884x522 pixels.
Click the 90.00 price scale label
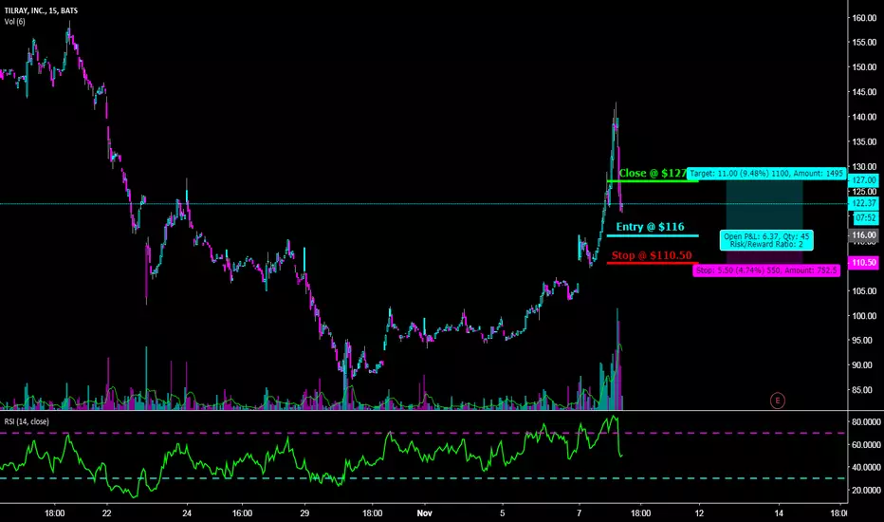coord(864,365)
